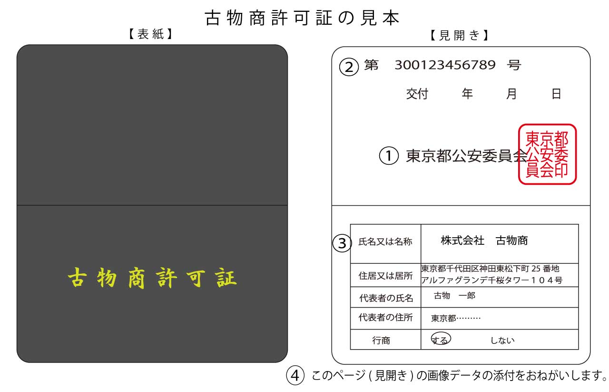Click the 号 character after the permit number
The image size is (609, 392).
[x=514, y=65]
